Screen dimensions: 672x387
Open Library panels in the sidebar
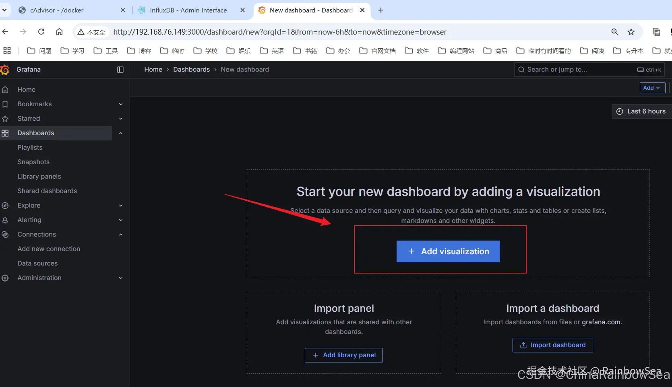[x=39, y=177]
